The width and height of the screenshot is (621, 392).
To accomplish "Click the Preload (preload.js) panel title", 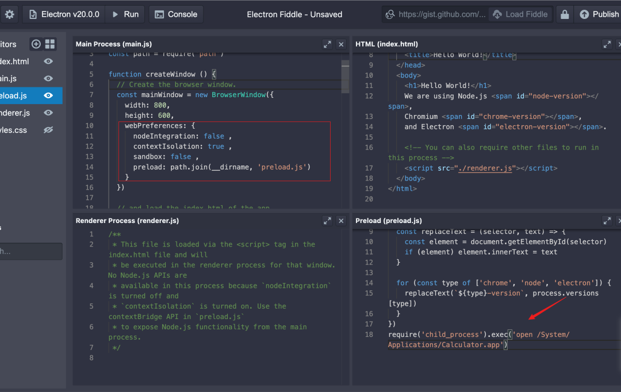I will 389,221.
